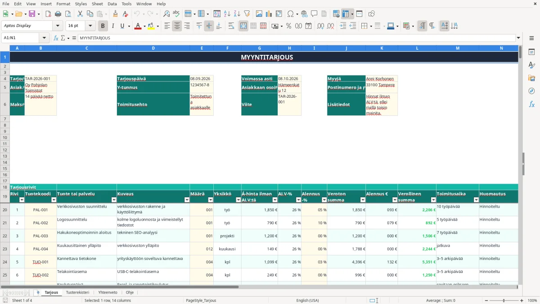This screenshot has height=304, width=540.
Task: Insert a chart from the toolbar
Action: 269,14
